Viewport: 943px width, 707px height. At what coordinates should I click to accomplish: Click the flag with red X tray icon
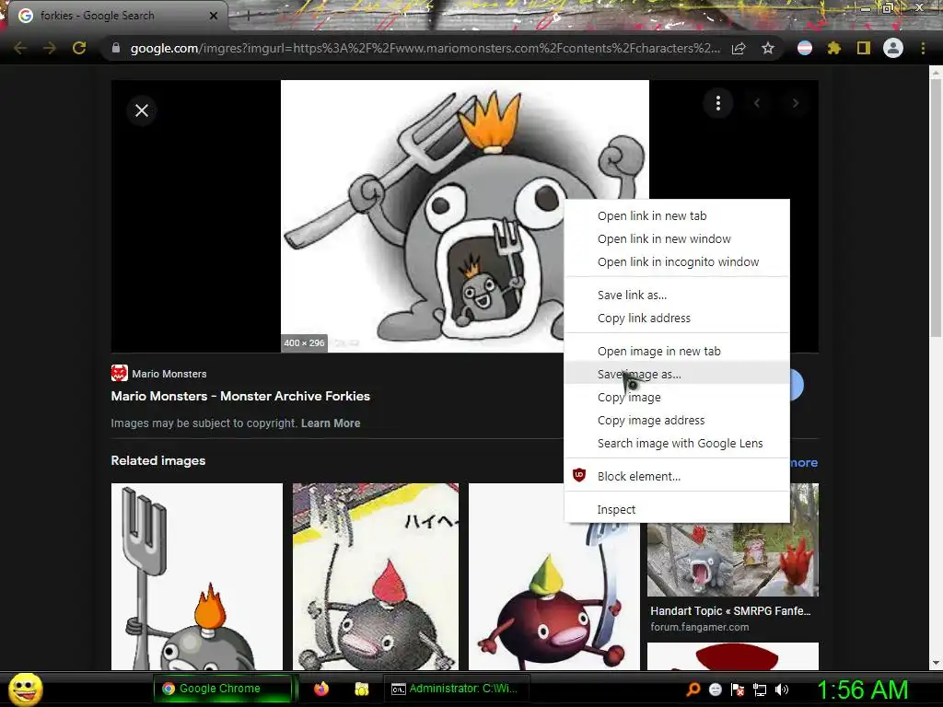(738, 690)
